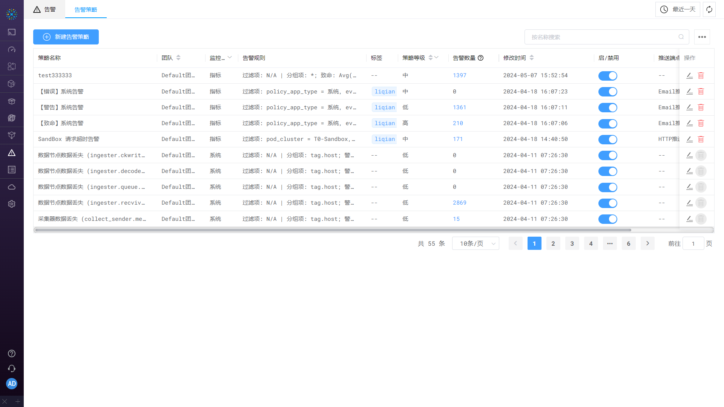Click the settings gear in sidebar
Image resolution: width=724 pixels, height=407 pixels.
(12, 204)
